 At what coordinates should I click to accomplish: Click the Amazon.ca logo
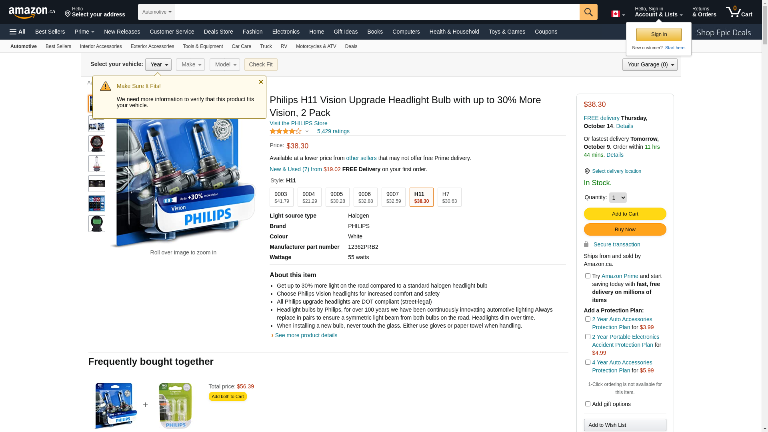[x=32, y=12]
